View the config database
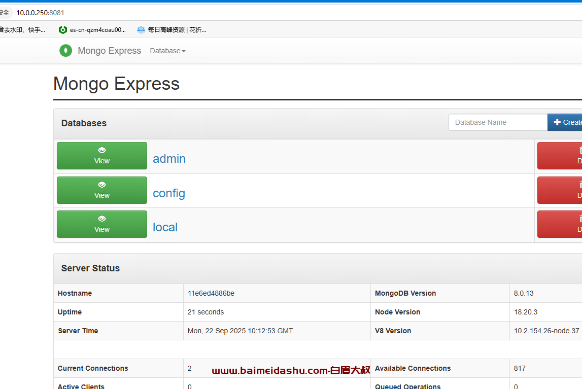 [102, 190]
